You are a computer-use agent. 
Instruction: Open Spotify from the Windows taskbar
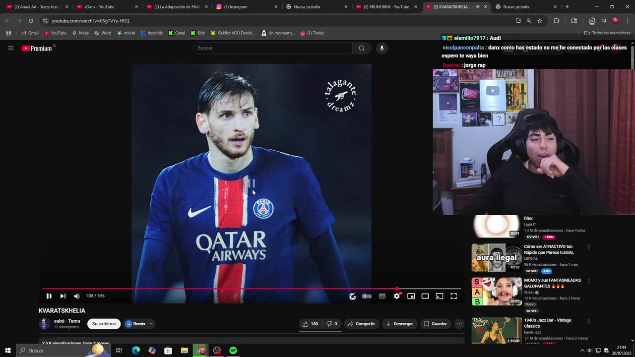(x=233, y=351)
